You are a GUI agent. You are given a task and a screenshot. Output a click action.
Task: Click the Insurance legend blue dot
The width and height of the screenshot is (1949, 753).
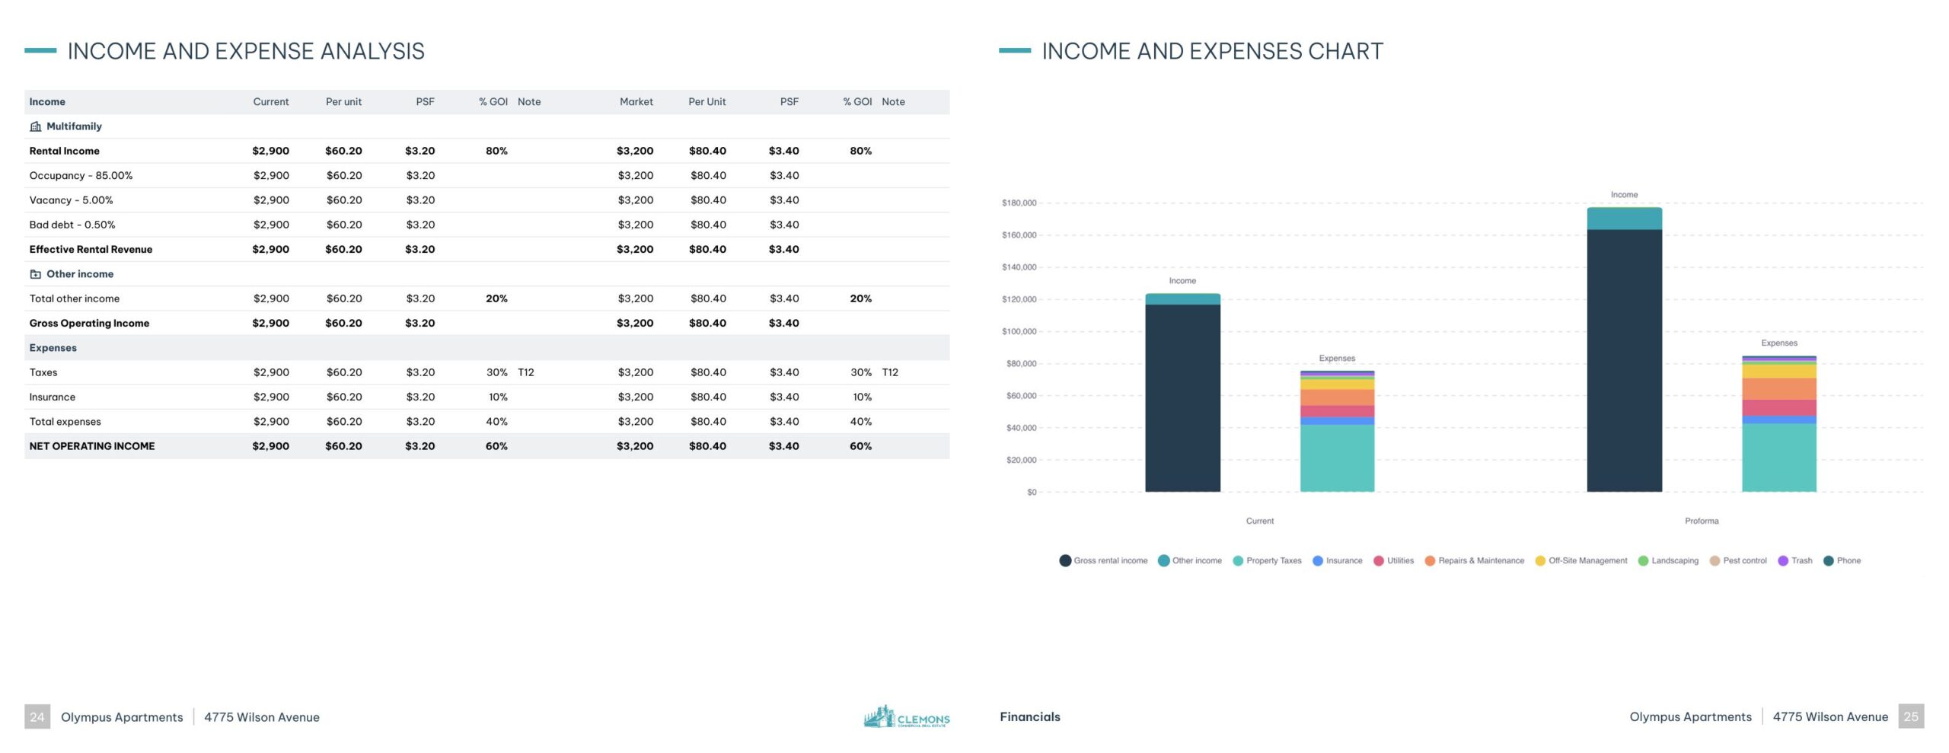[x=1318, y=561]
